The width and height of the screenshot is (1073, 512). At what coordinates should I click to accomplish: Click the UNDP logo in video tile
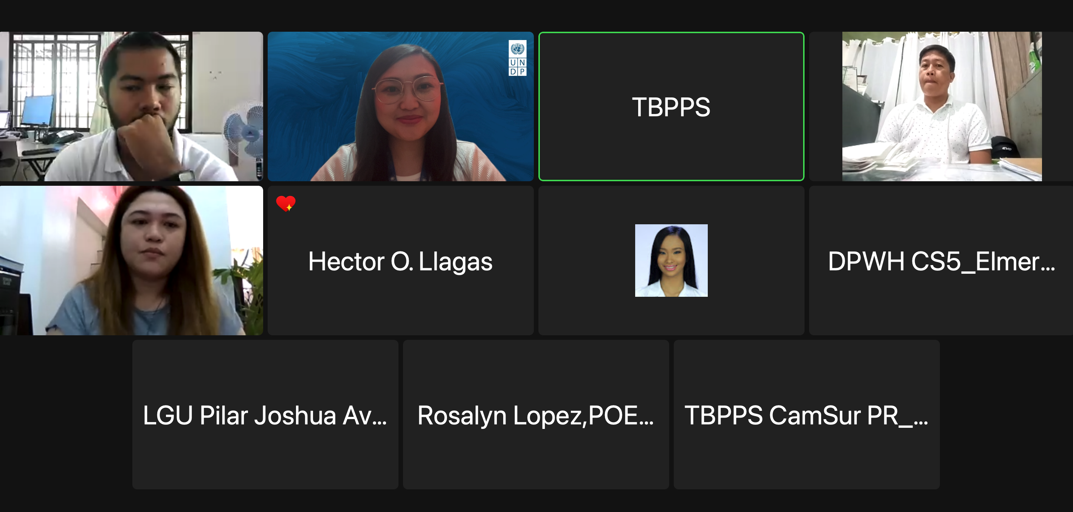point(517,58)
